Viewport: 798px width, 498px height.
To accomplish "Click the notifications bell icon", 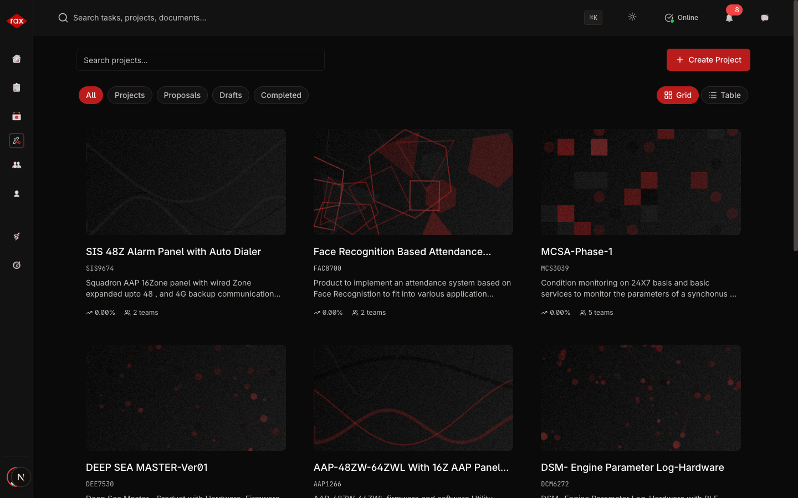I will pyautogui.click(x=729, y=18).
